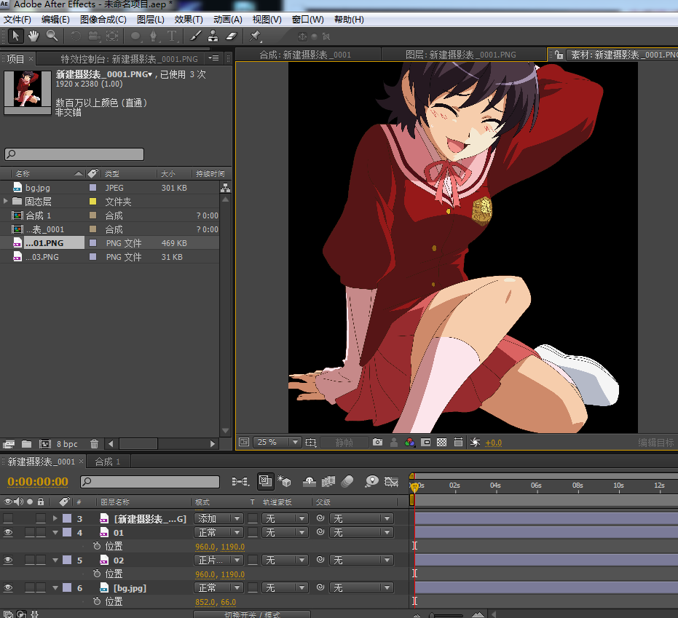This screenshot has width=678, height=618.
Task: Open the 效果(E) menu
Action: pyautogui.click(x=189, y=20)
